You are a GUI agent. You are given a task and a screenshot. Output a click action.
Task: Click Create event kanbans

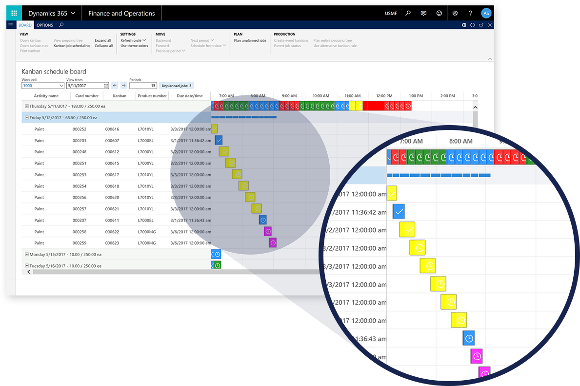(x=291, y=40)
